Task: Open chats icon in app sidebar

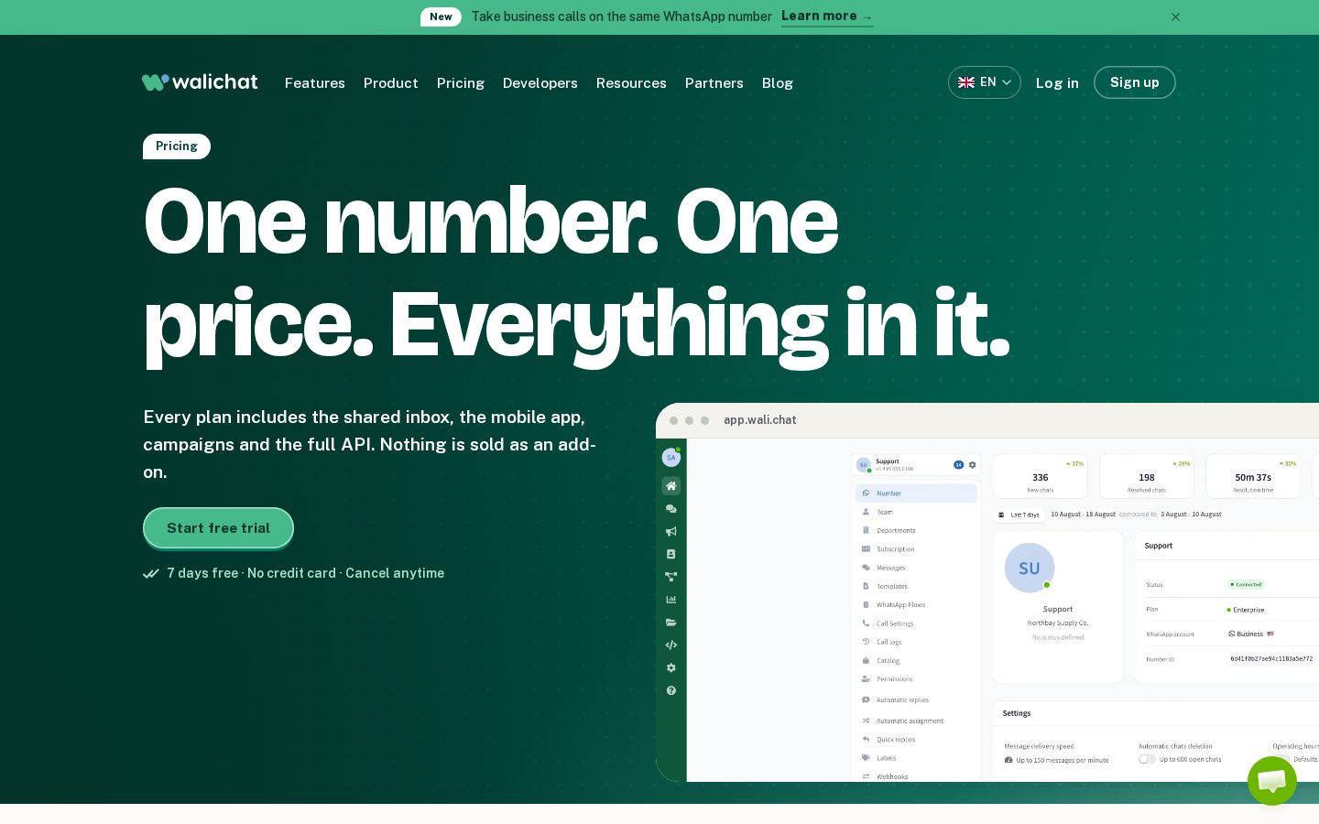Action: [x=671, y=509]
